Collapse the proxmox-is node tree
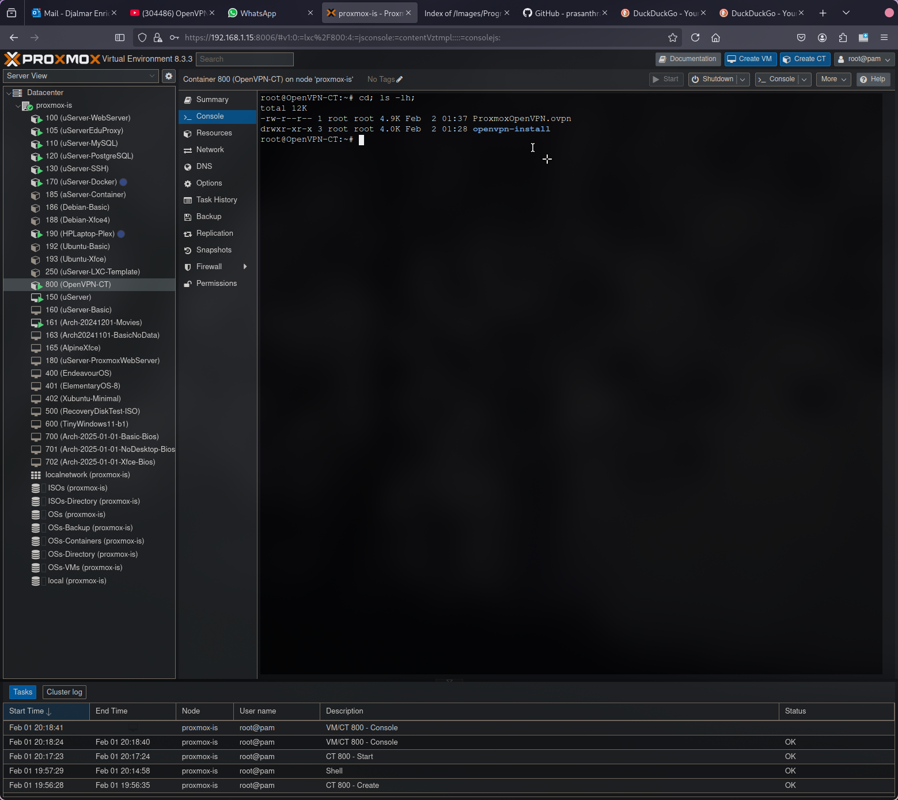 18,106
